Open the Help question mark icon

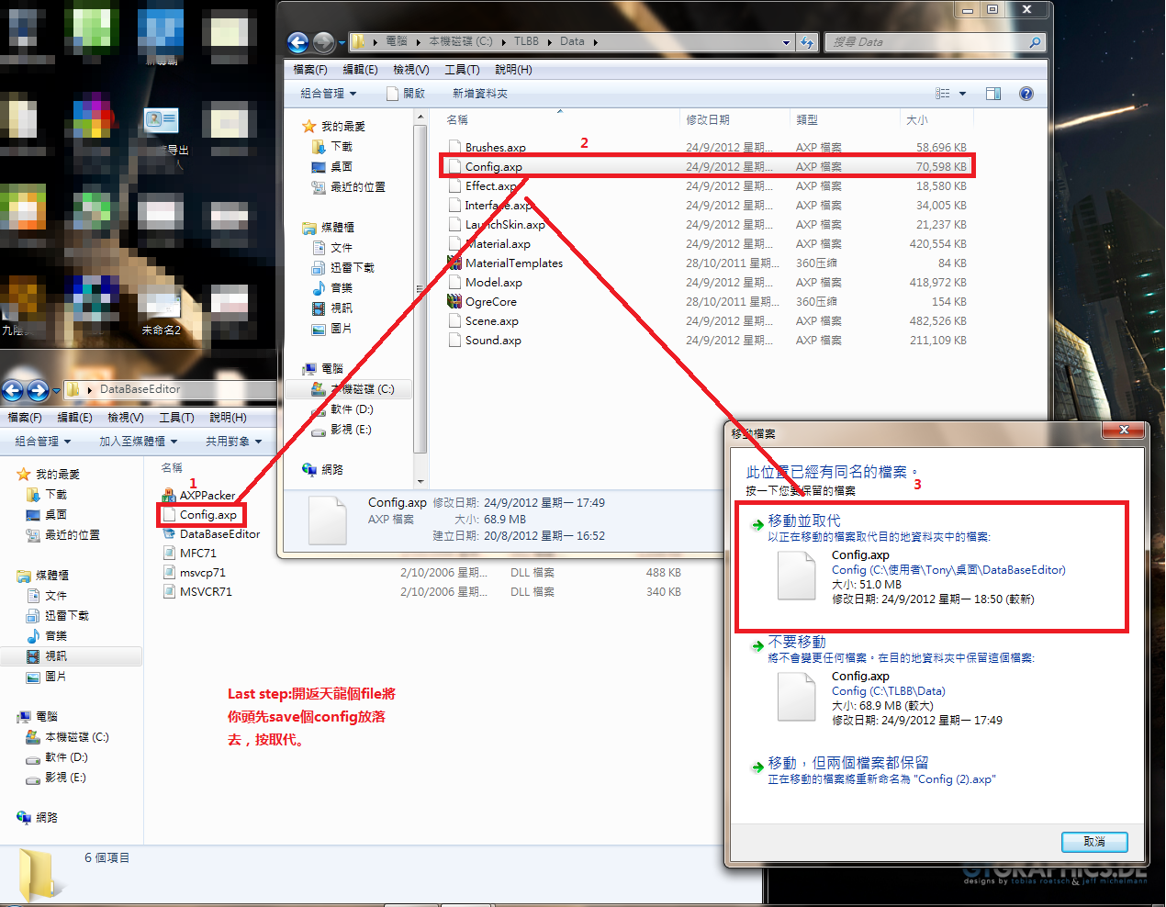click(x=1026, y=94)
